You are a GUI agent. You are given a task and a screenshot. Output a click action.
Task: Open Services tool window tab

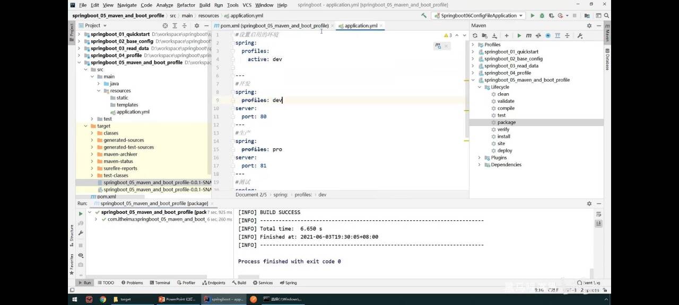tap(263, 283)
